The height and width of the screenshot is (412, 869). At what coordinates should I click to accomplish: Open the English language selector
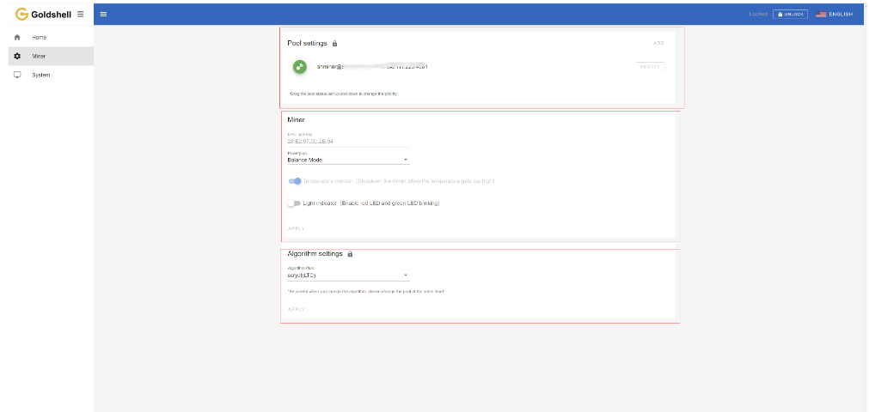tap(834, 15)
